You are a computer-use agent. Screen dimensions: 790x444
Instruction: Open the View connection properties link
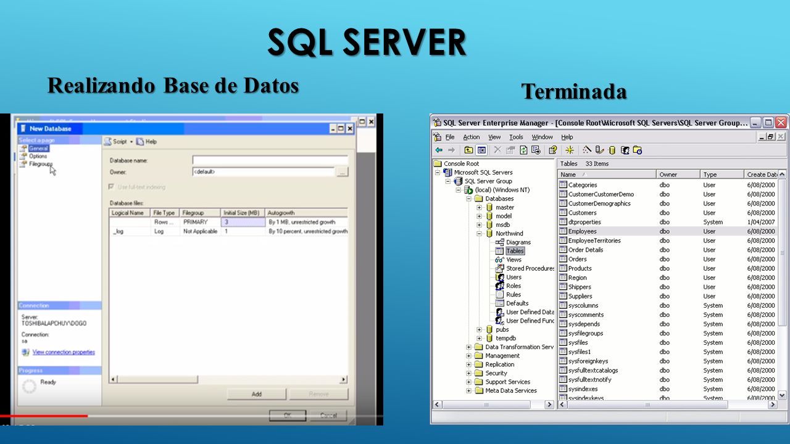(64, 352)
